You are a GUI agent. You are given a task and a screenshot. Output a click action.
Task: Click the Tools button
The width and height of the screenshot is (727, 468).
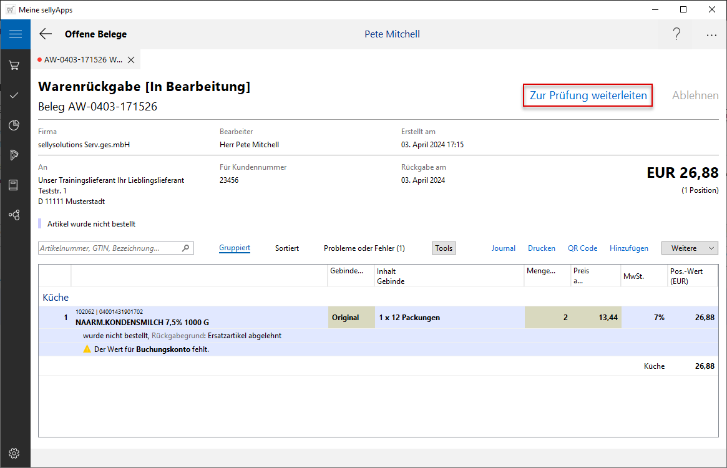pos(444,248)
